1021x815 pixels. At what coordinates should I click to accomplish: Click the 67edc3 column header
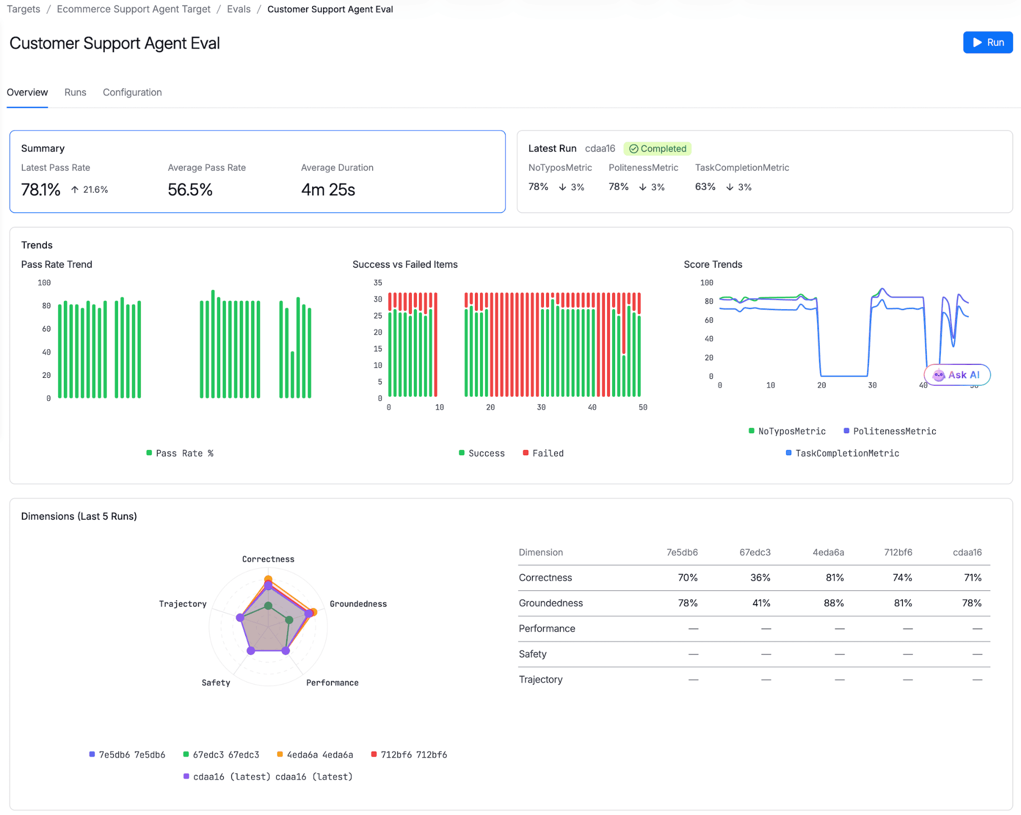click(x=755, y=552)
